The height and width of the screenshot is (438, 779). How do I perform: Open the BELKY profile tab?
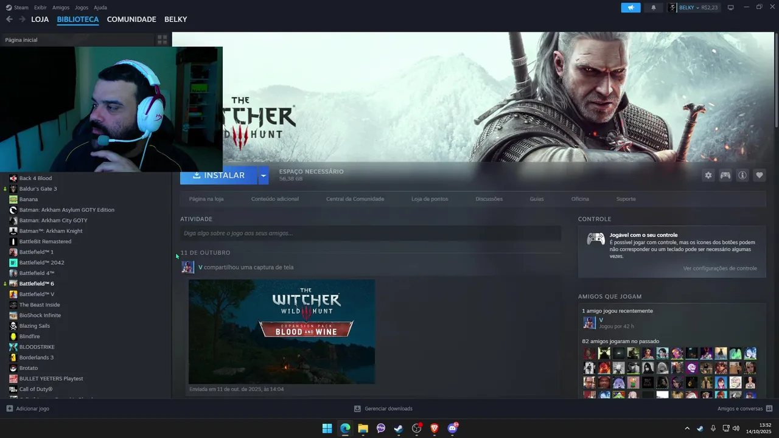176,19
